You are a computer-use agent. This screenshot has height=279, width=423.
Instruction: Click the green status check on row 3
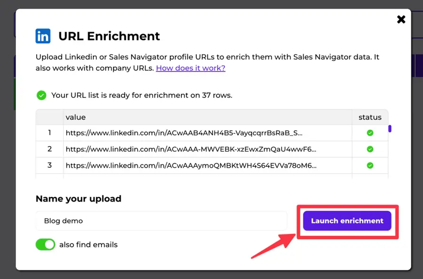370,166
